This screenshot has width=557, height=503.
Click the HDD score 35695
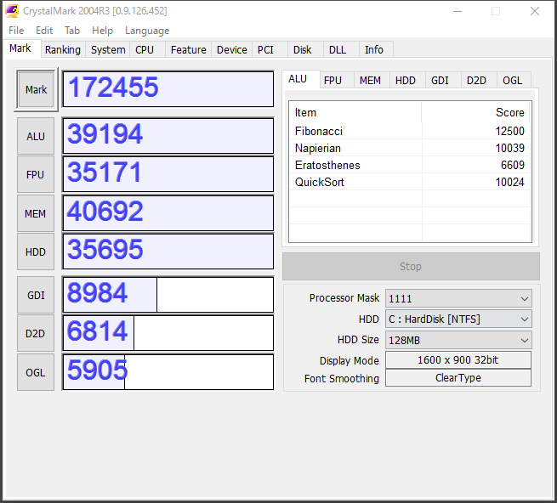[168, 251]
